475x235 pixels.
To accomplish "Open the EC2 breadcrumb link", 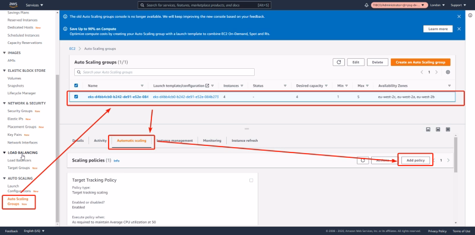I will [72, 49].
